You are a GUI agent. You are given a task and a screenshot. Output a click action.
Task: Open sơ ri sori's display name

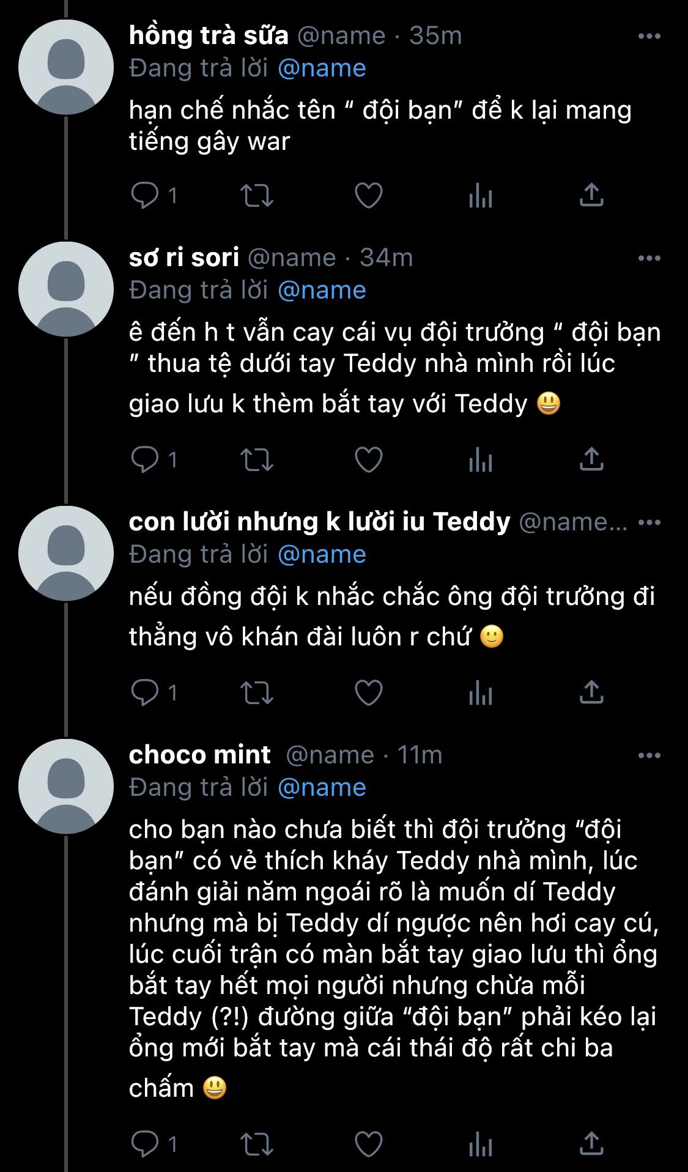(x=183, y=258)
